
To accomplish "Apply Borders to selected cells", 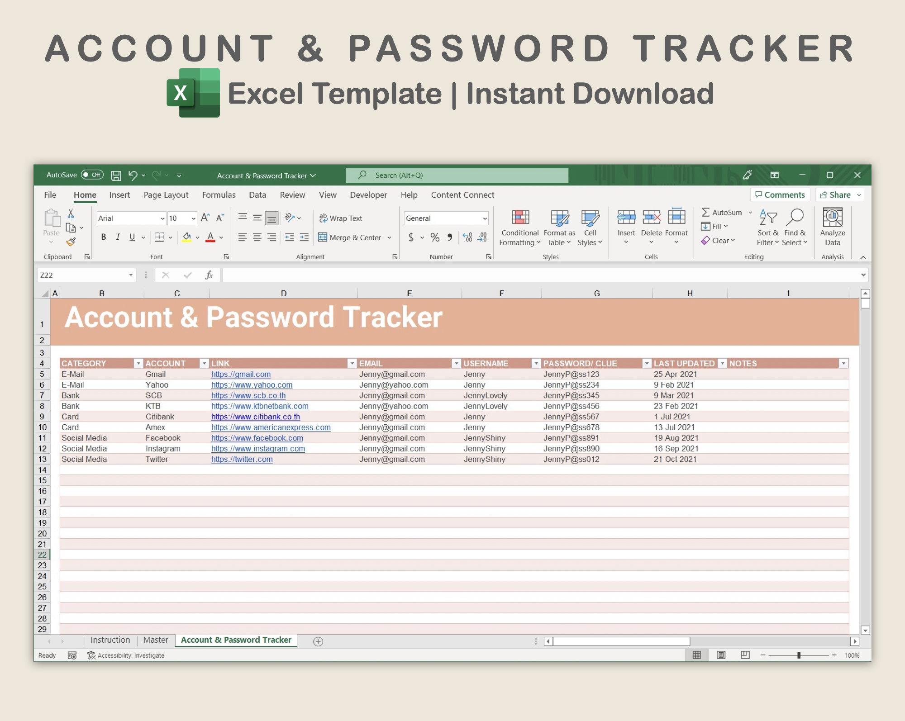I will click(159, 237).
